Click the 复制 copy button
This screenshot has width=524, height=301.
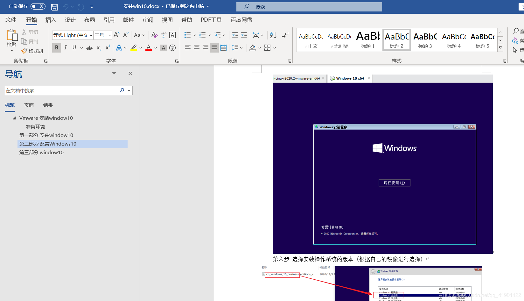[30, 41]
